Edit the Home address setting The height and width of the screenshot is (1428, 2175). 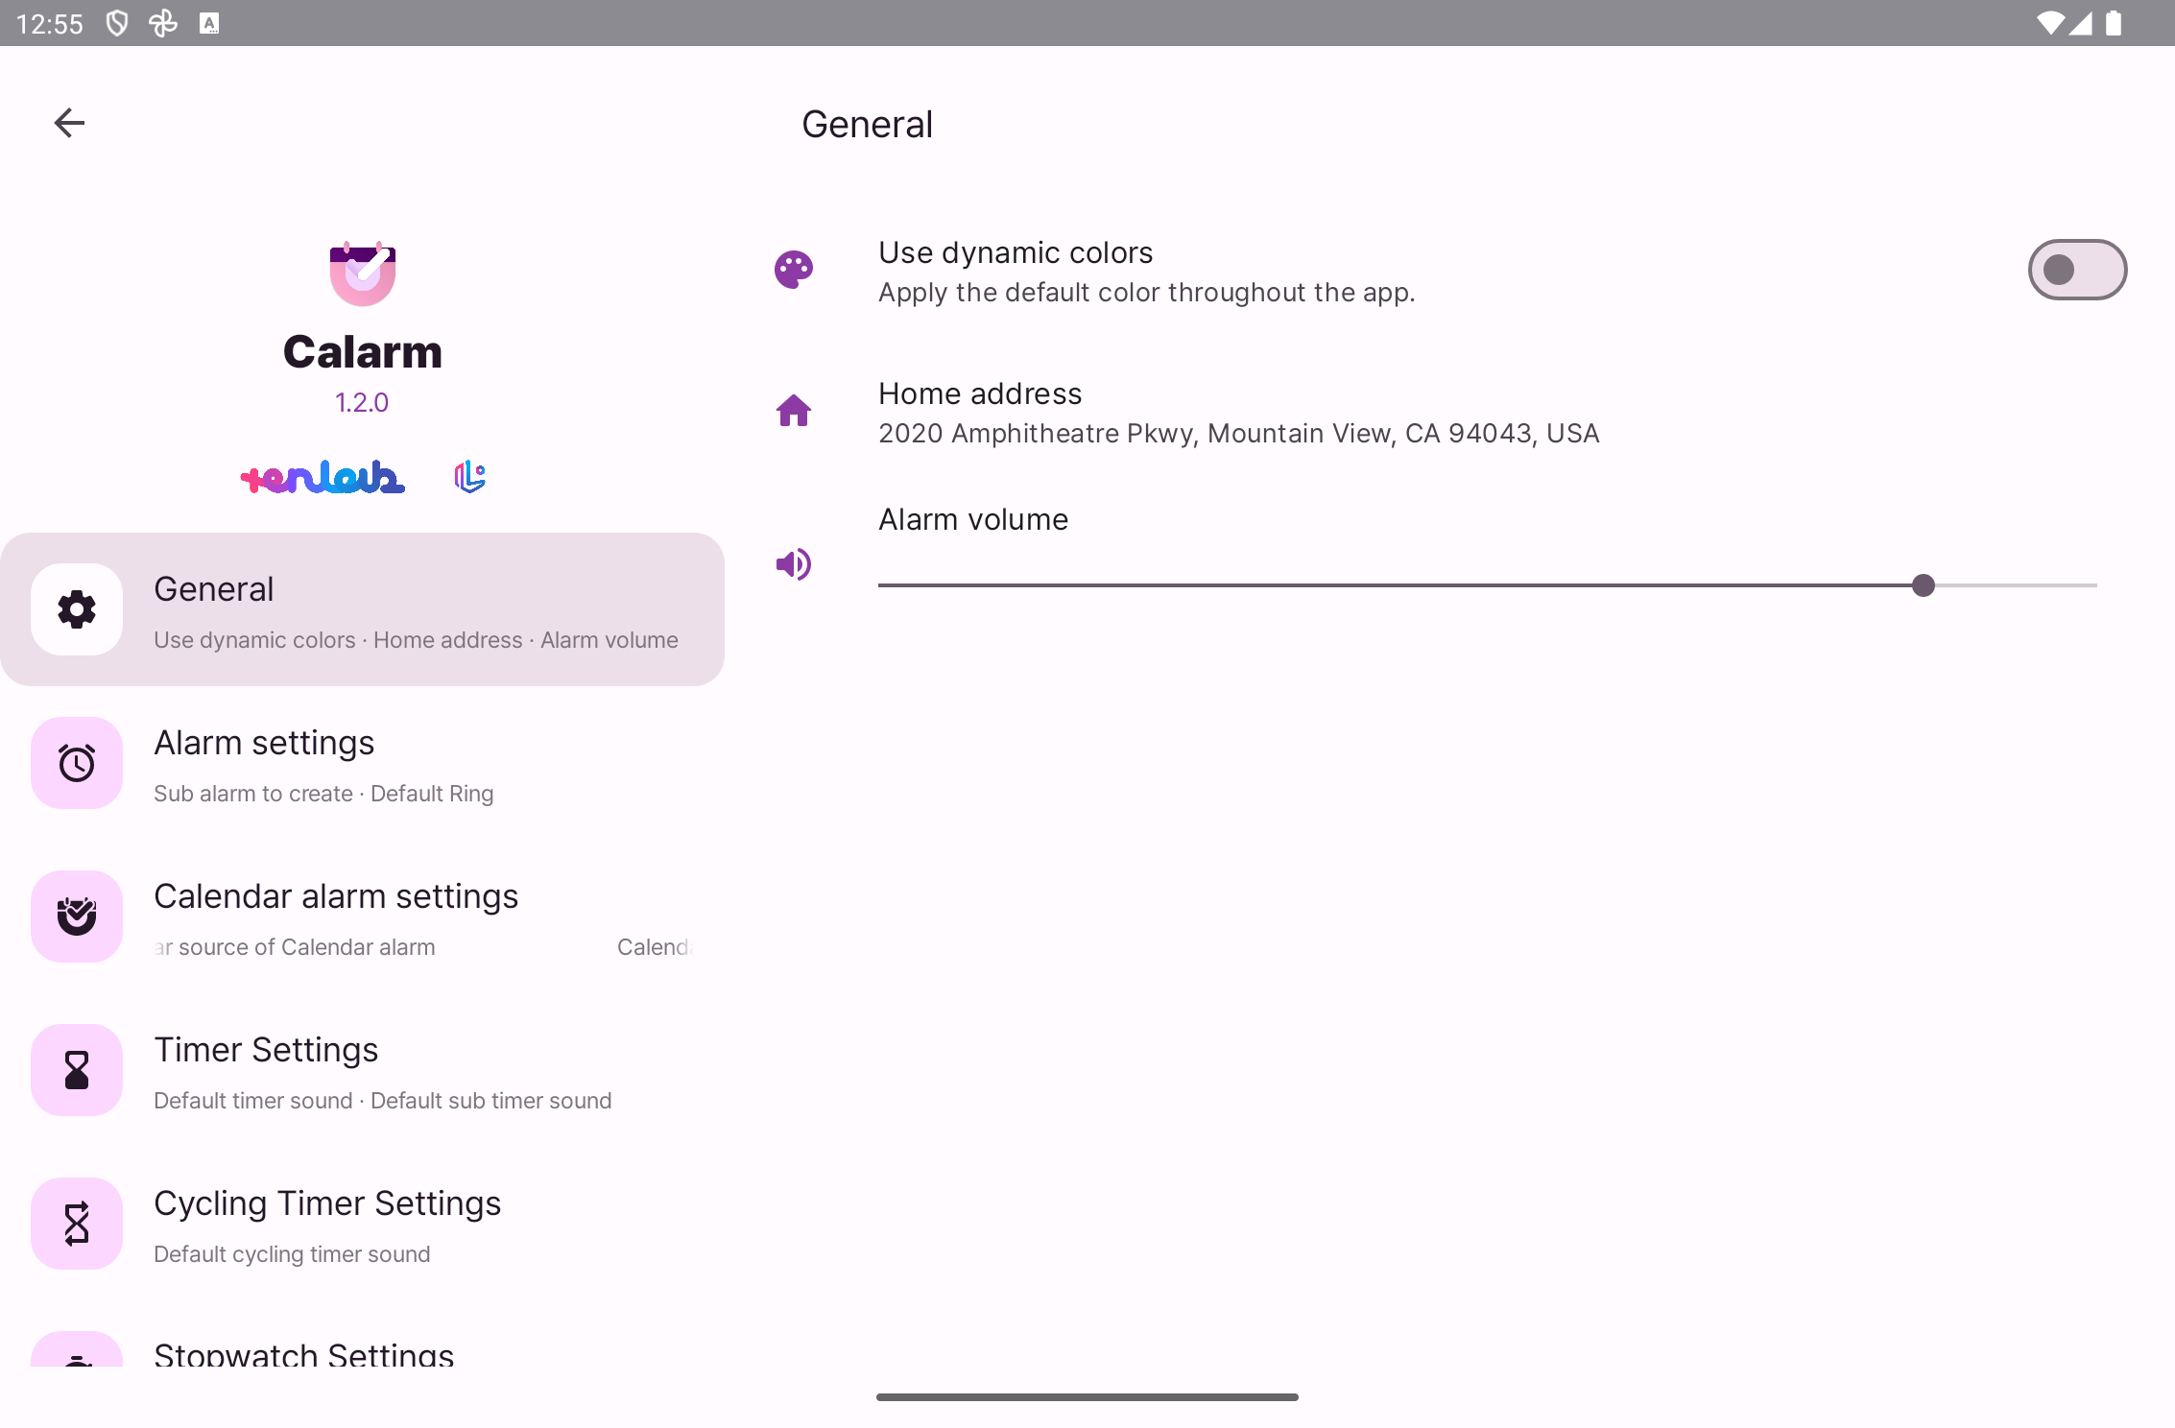tap(1238, 413)
